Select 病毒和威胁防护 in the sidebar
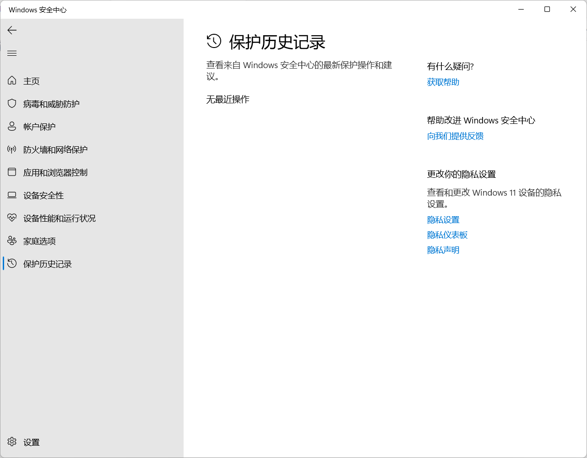Viewport: 587px width, 458px height. click(92, 104)
